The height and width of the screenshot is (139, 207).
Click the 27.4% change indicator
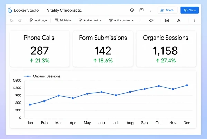click(166, 61)
